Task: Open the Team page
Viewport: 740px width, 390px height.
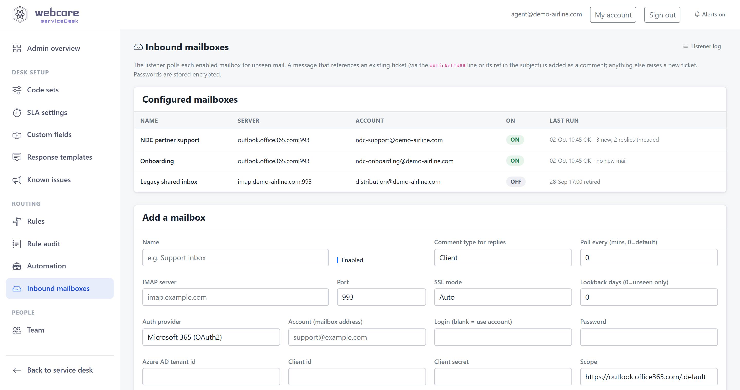Action: (x=60, y=330)
